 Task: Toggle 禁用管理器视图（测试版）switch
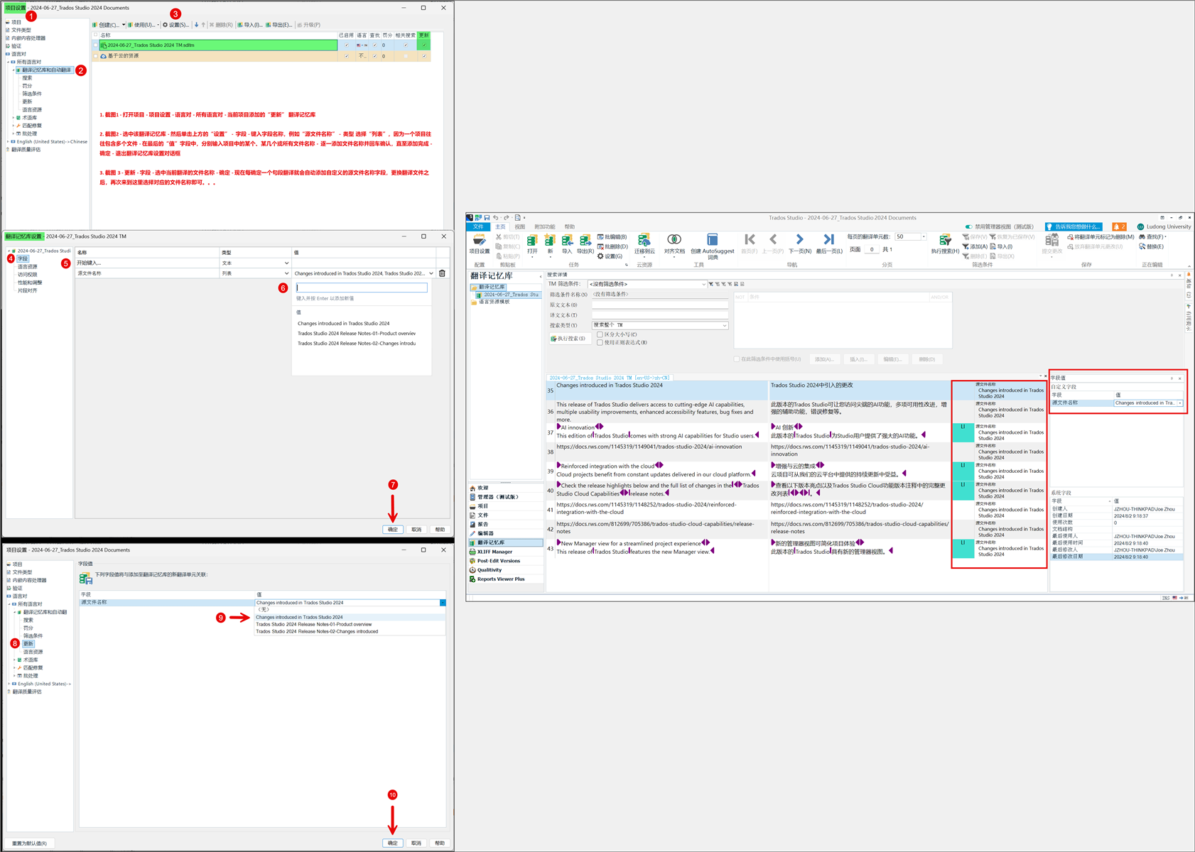pos(968,226)
